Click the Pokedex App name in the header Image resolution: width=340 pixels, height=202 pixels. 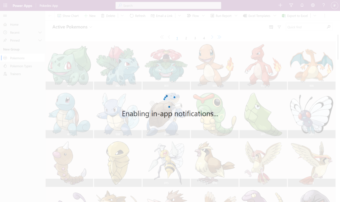coord(48,6)
